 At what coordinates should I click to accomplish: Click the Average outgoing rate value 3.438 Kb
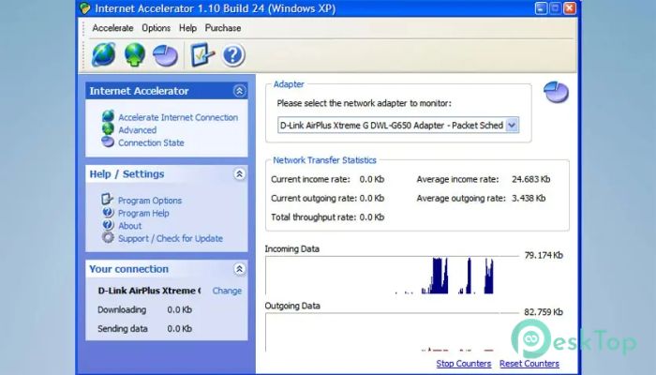point(529,198)
